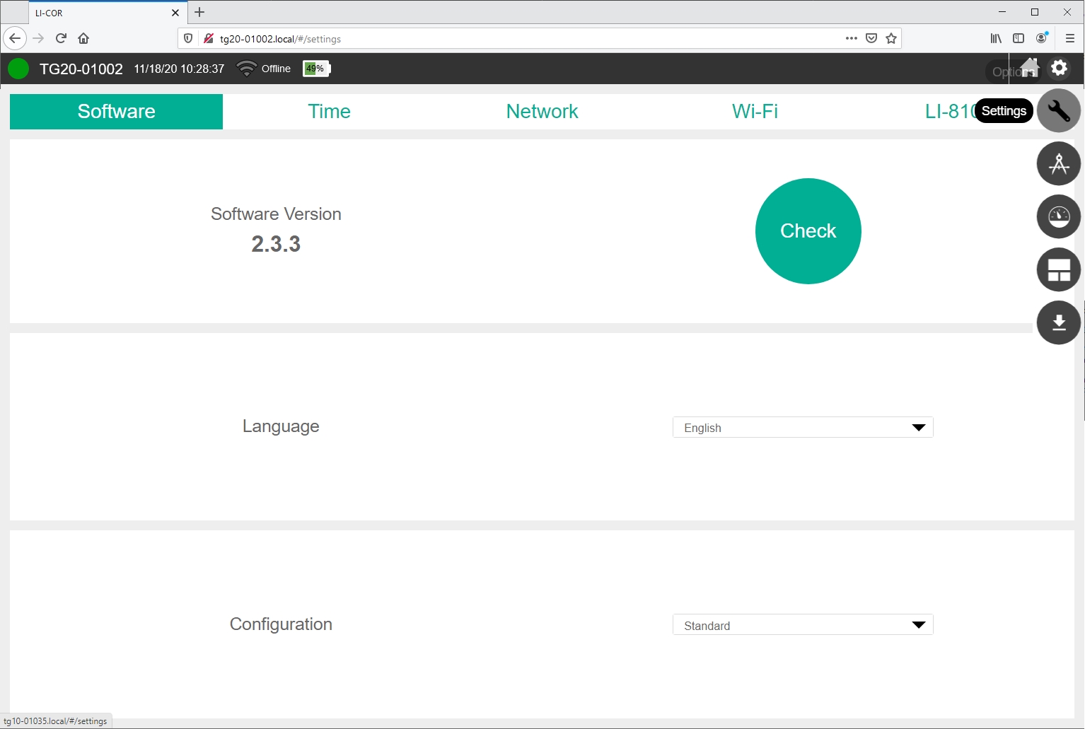
Task: Click the Wi-Fi status icon
Action: [x=246, y=69]
